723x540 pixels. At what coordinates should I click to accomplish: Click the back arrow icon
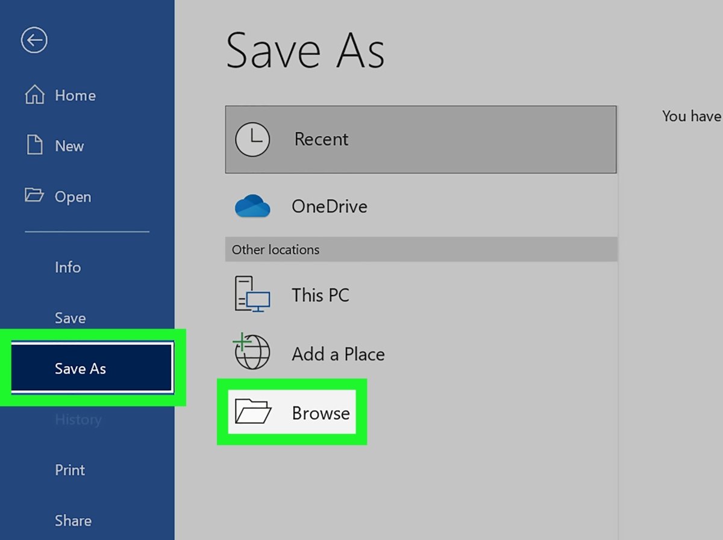(x=34, y=40)
